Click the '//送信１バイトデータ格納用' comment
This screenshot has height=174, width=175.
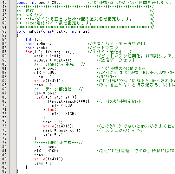[116, 44]
